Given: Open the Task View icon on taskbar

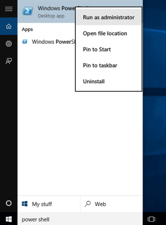Looking at the screenshot, I should pyautogui.click(x=151, y=219).
